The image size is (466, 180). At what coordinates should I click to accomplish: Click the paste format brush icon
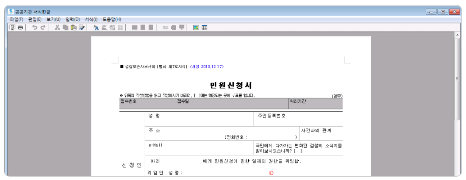[81, 27]
